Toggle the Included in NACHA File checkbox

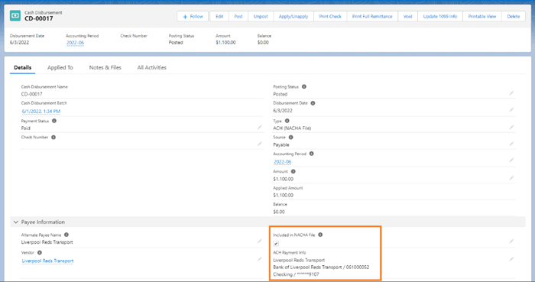click(x=276, y=244)
